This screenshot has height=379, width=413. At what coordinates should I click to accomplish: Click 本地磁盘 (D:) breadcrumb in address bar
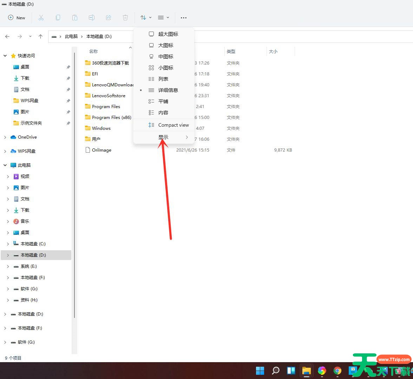(x=99, y=36)
